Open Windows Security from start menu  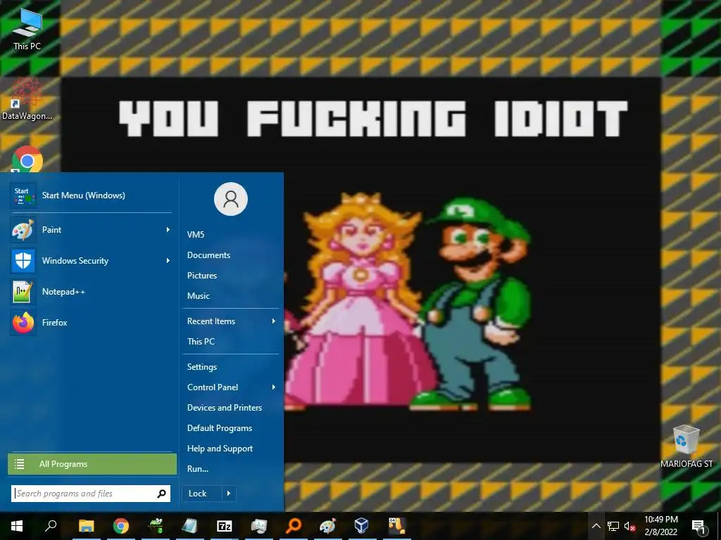(91, 261)
